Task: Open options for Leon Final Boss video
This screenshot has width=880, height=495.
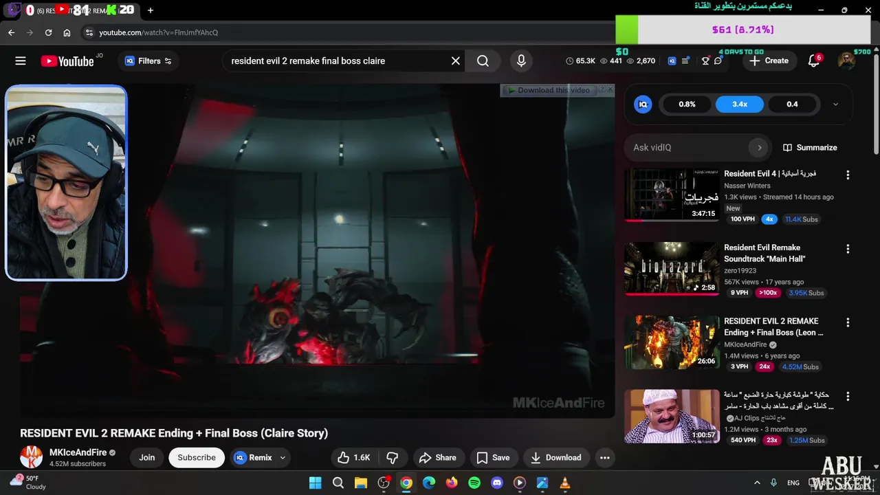Action: [848, 322]
